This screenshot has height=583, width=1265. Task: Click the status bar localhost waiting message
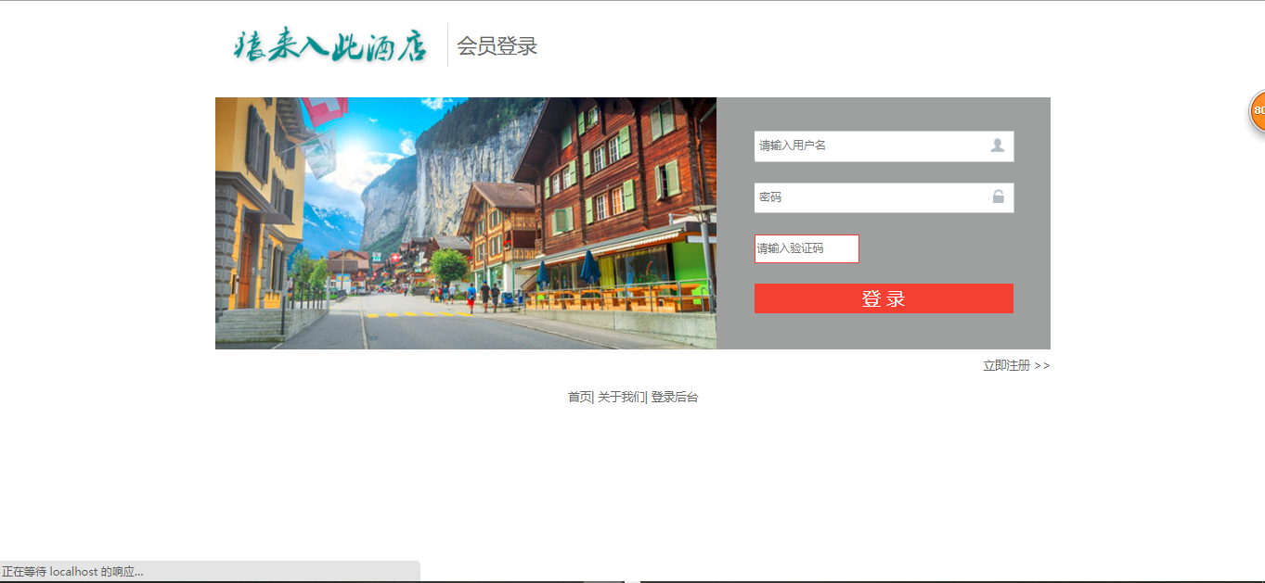pyautogui.click(x=72, y=572)
